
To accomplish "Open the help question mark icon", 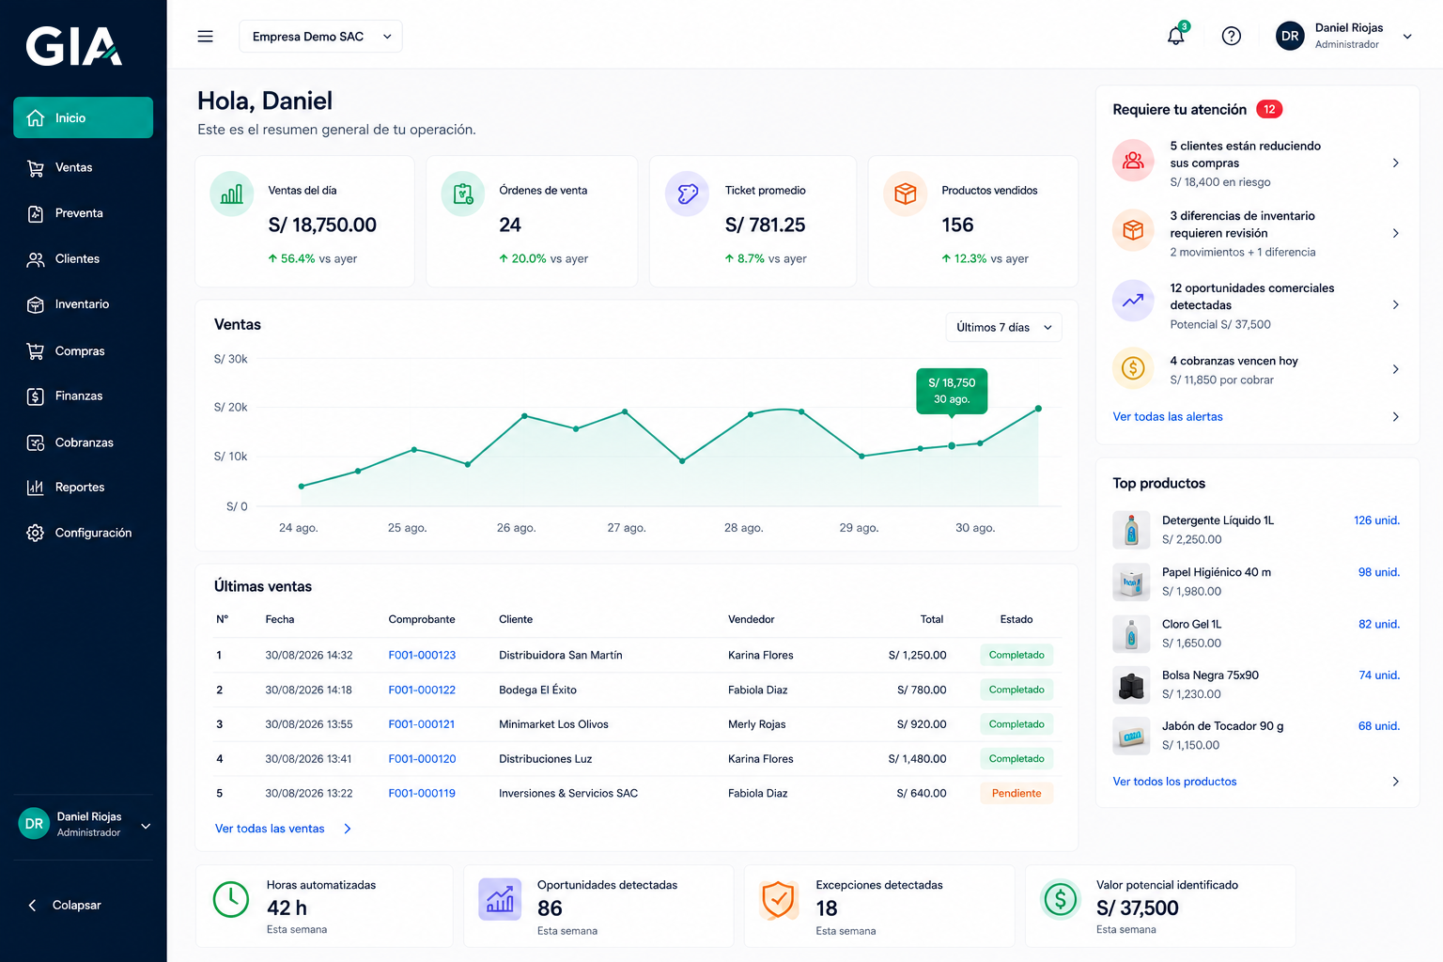I will coord(1231,36).
